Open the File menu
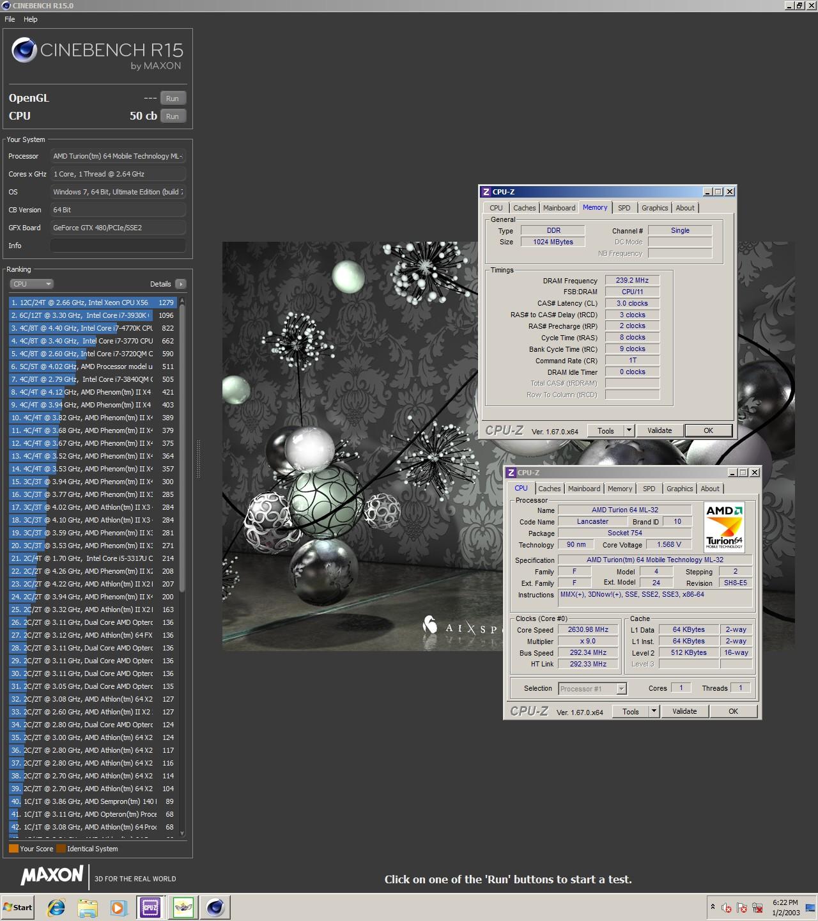The height and width of the screenshot is (921, 818). click(x=10, y=19)
